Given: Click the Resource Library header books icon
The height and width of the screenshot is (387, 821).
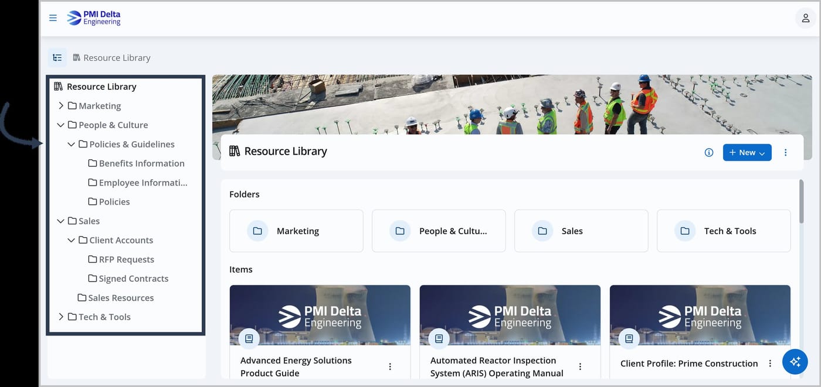Looking at the screenshot, I should tap(235, 151).
